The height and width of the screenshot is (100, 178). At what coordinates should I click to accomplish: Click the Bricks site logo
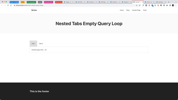pyautogui.click(x=34, y=10)
